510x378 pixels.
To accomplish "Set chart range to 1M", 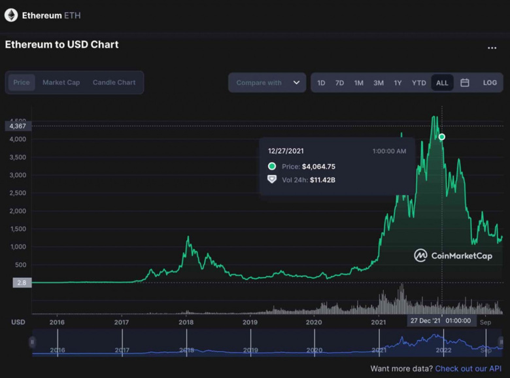I will coord(359,83).
